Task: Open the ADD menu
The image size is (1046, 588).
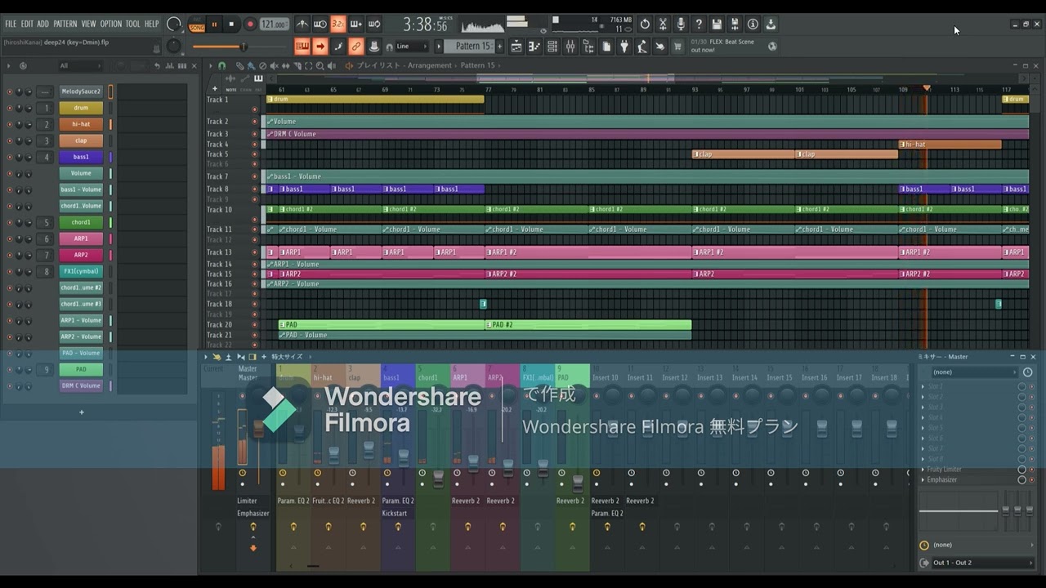Action: click(43, 24)
